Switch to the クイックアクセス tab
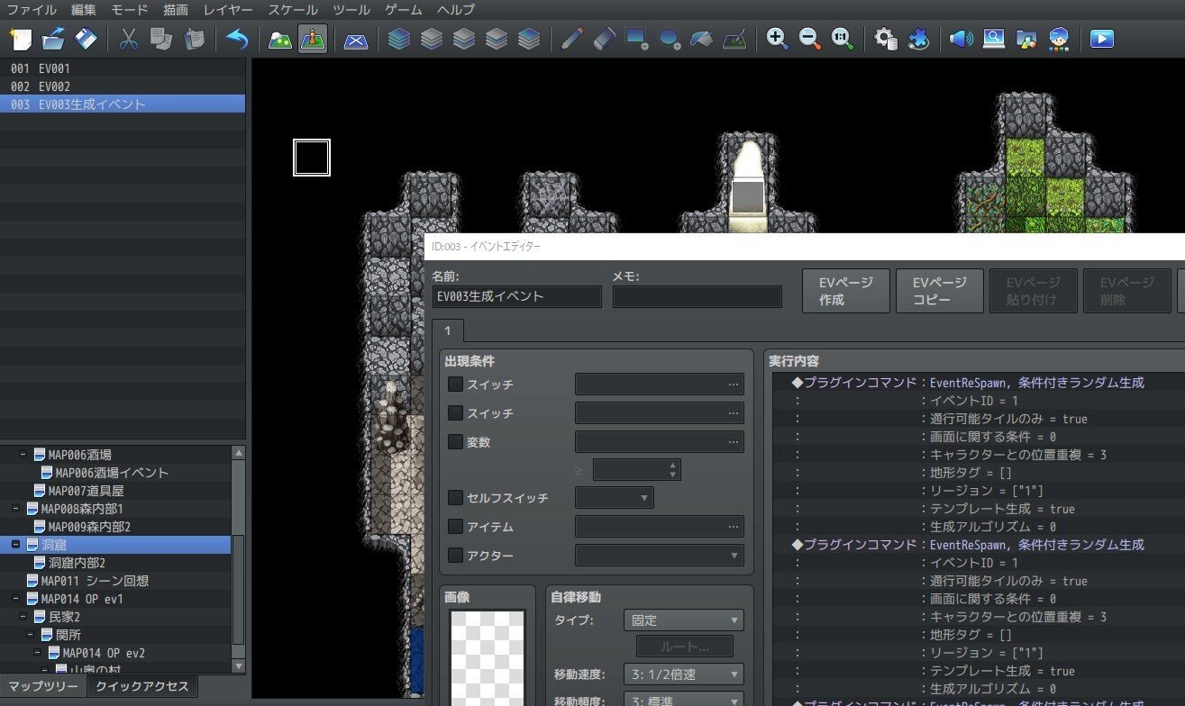1185x706 pixels. [141, 686]
